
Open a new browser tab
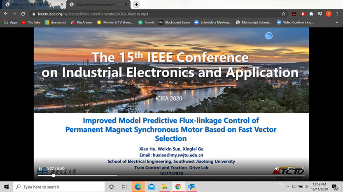pos(136,5)
